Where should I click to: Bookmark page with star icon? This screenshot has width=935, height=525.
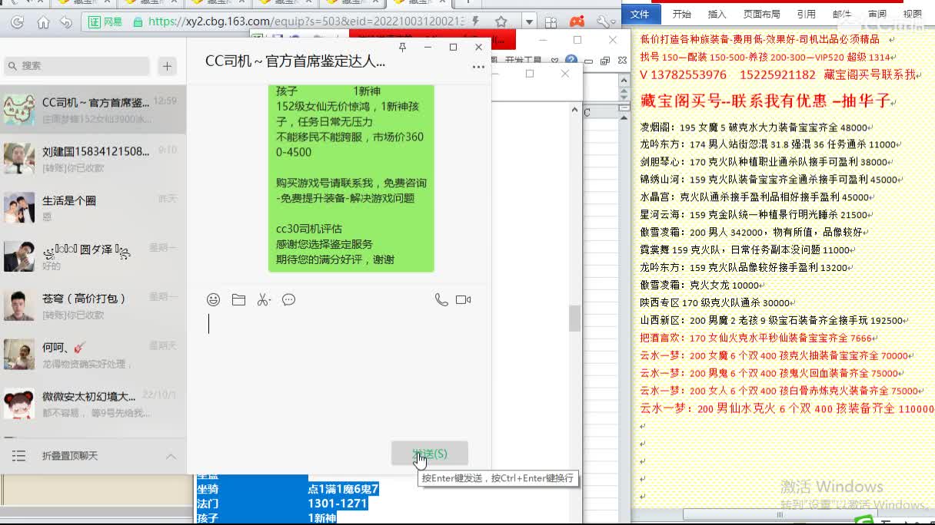tap(501, 21)
